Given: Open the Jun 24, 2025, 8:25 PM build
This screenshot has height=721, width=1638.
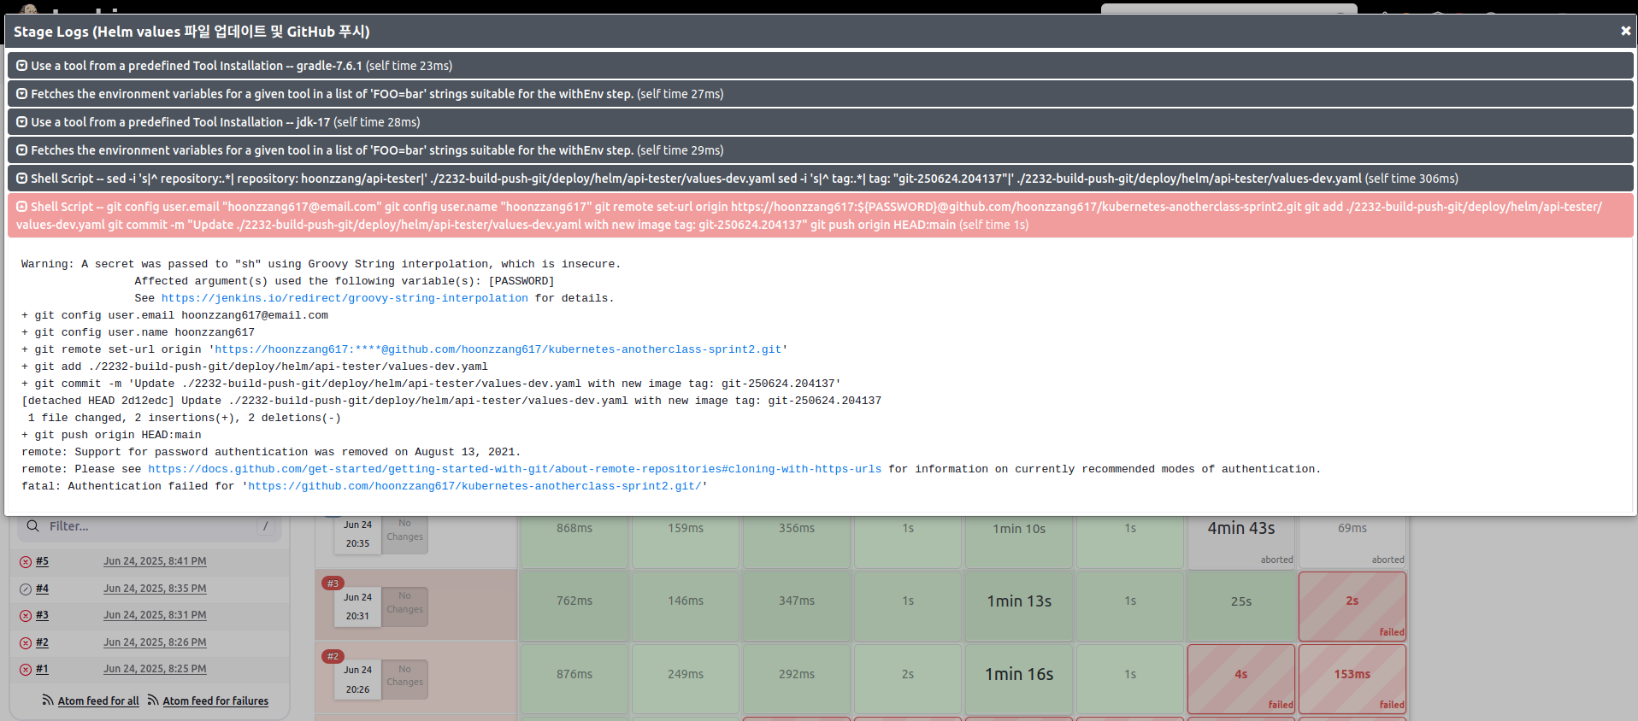Looking at the screenshot, I should (155, 669).
